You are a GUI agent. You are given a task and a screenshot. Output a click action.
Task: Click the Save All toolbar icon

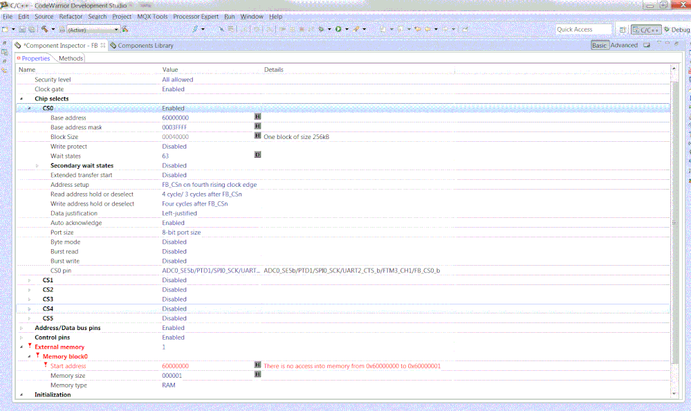click(x=32, y=30)
